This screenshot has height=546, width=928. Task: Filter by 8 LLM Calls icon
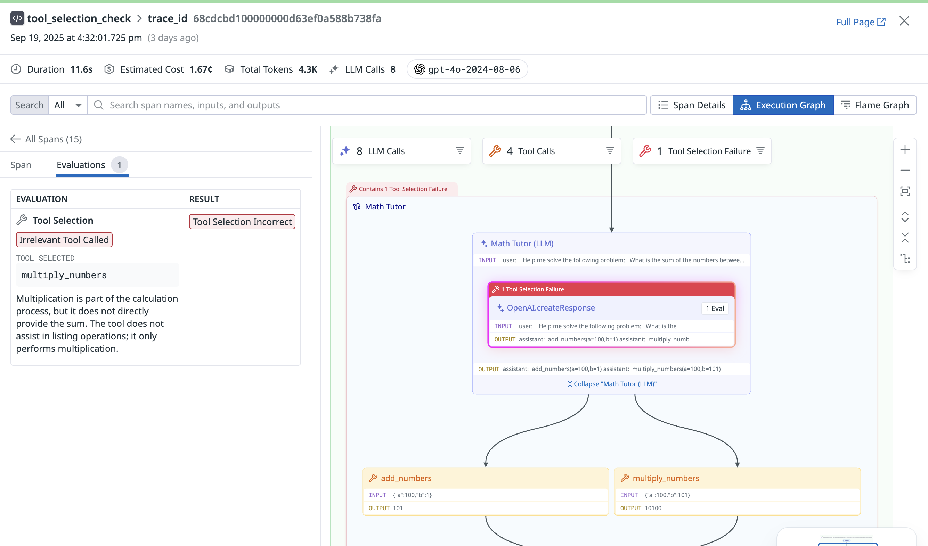pos(345,151)
